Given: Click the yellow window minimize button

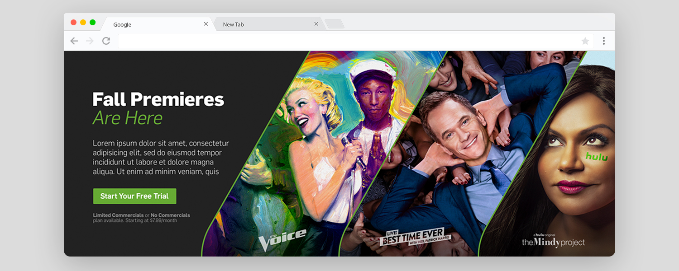Looking at the screenshot, I should 83,23.
